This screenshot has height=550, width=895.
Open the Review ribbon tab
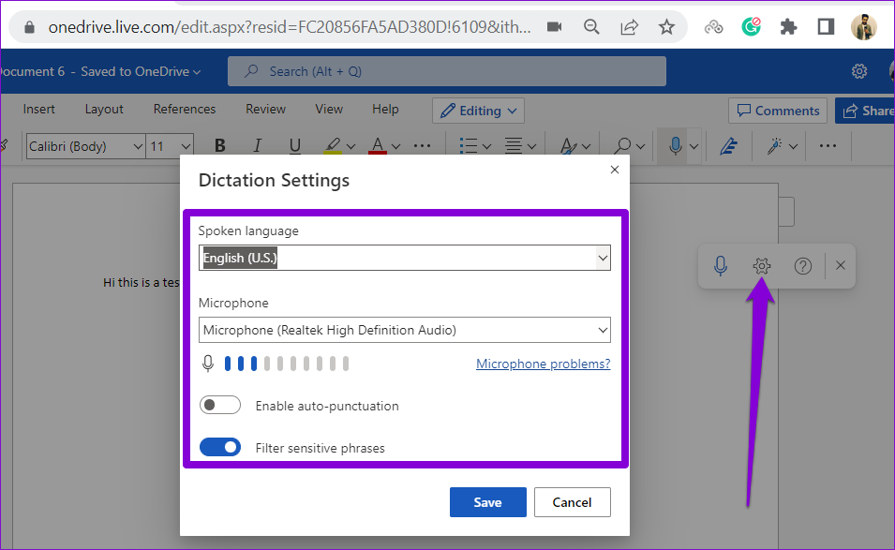[x=265, y=109]
